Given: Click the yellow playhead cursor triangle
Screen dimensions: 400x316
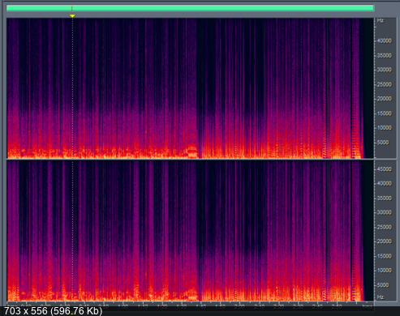Looking at the screenshot, I should click(x=72, y=16).
